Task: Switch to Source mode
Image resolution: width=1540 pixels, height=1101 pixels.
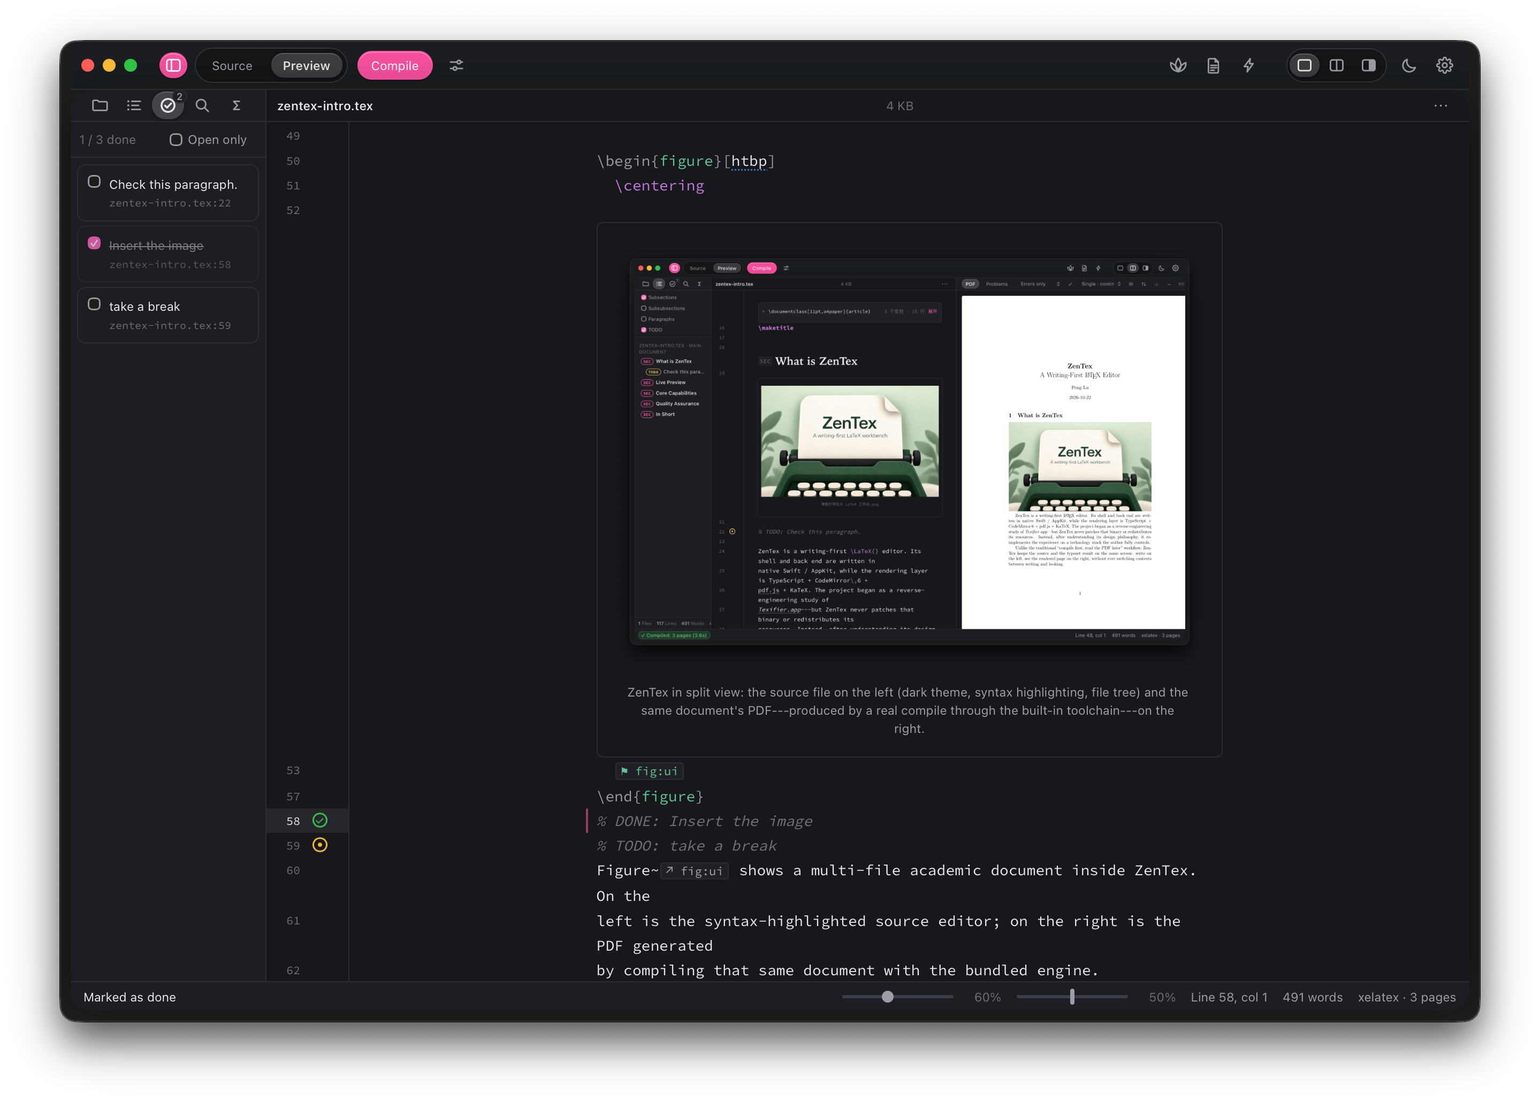Action: [232, 66]
